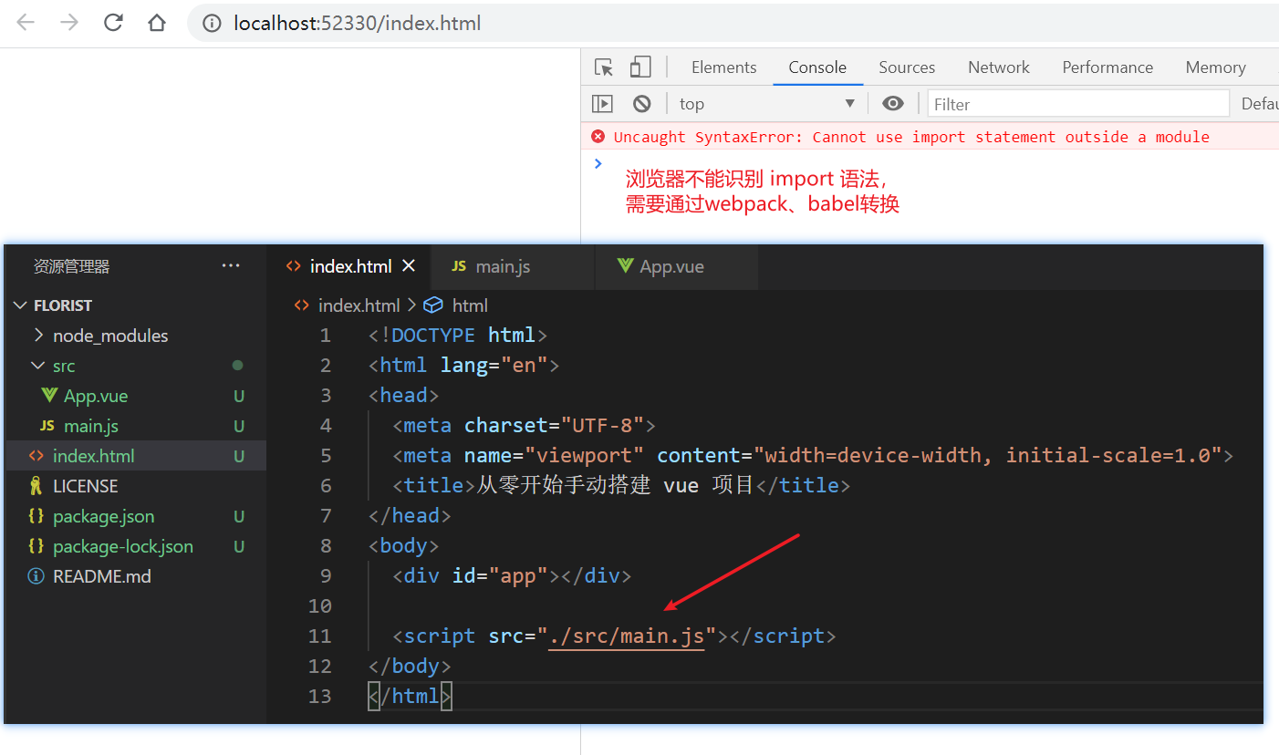
Task: Open explorer panel more actions ellipsis
Action: pyautogui.click(x=231, y=266)
